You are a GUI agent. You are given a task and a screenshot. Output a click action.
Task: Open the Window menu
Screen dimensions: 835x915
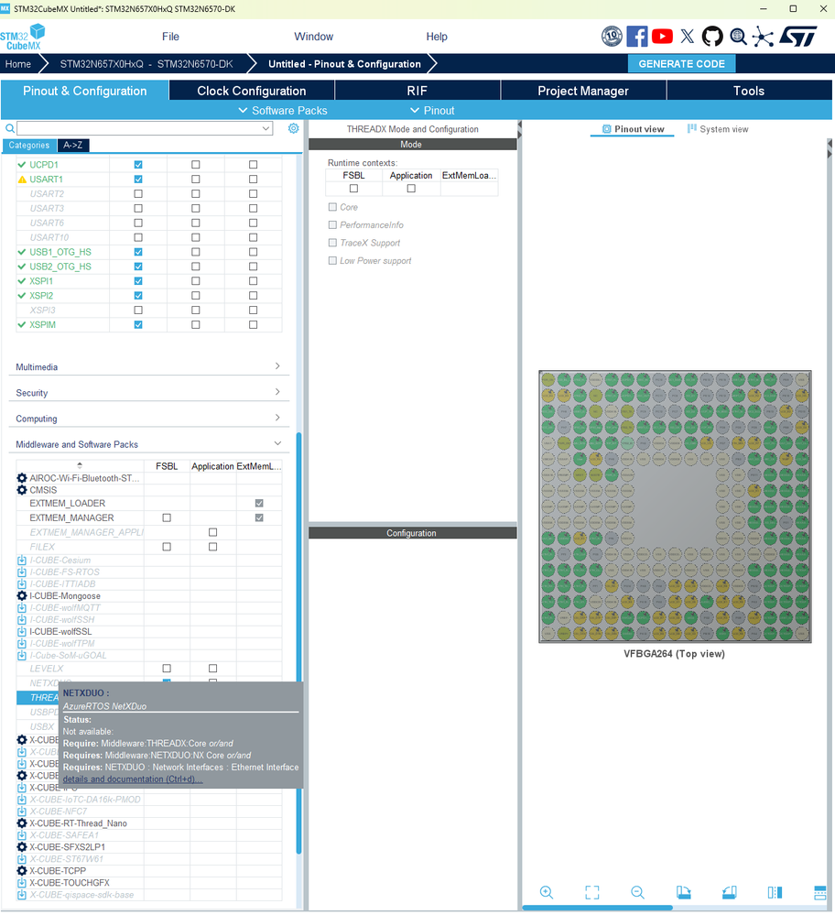click(x=313, y=37)
